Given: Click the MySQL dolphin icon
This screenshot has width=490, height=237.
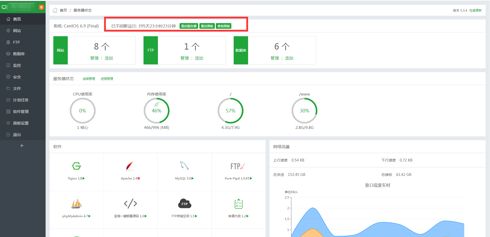Looking at the screenshot, I should click(184, 166).
